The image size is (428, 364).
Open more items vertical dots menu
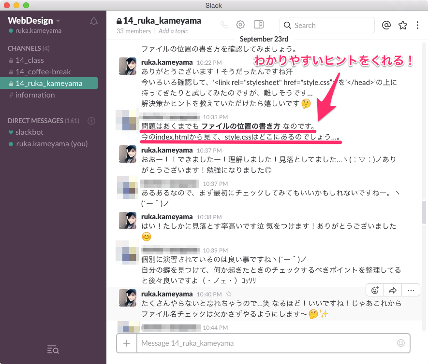417,25
